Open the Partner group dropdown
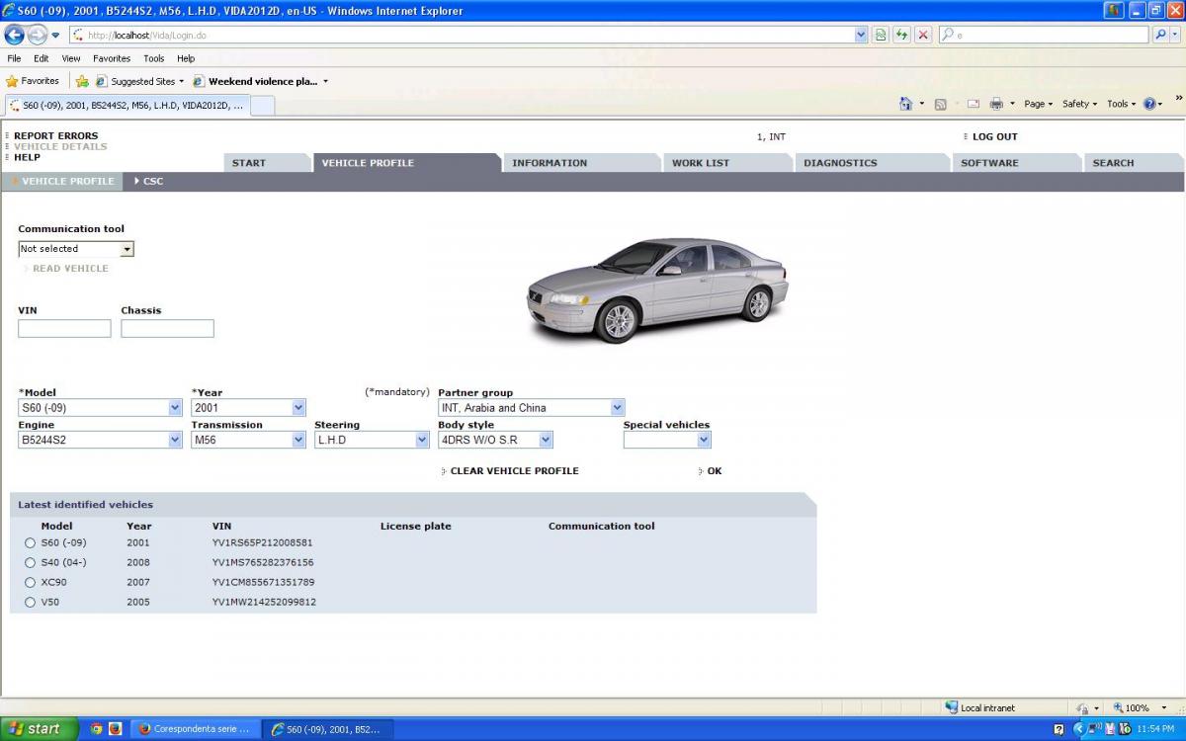The image size is (1186, 741). [532, 407]
